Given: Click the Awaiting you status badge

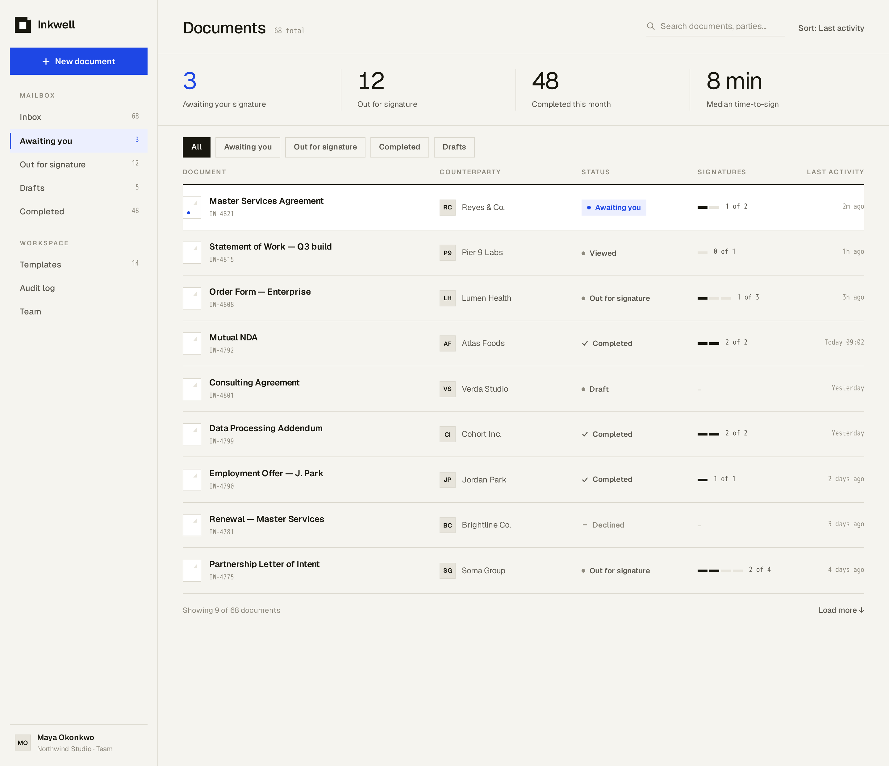Looking at the screenshot, I should coord(614,207).
